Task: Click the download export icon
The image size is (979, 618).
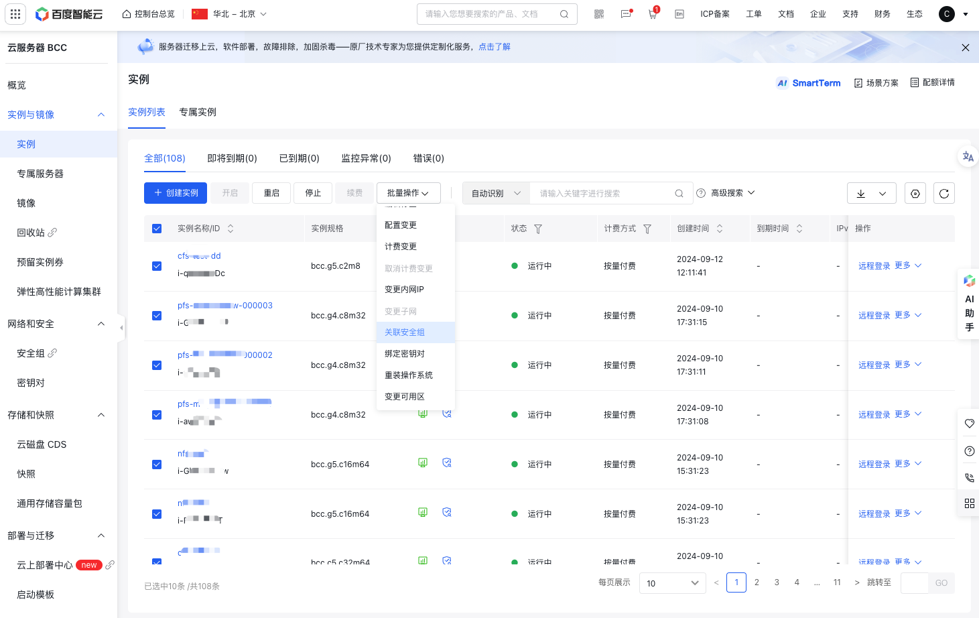Action: (x=861, y=193)
